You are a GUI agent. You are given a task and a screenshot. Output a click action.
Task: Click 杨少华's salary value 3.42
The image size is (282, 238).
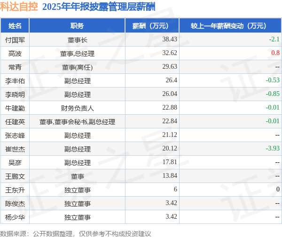point(171,217)
